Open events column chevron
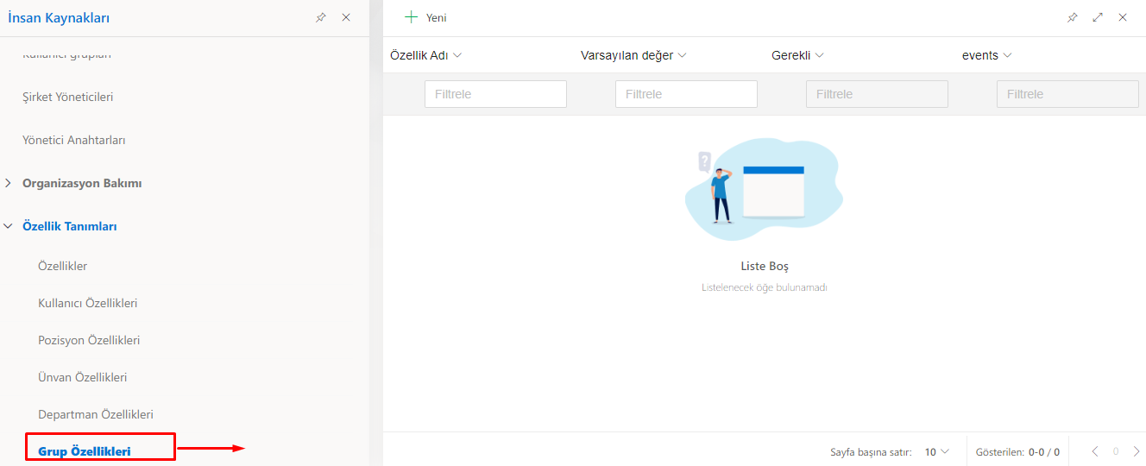 [x=1007, y=55]
